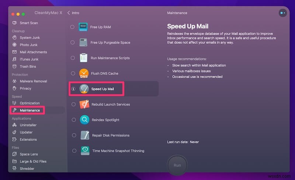This screenshot has width=295, height=180.
Task: Click the Optimization sliders icon
Action: (14, 103)
